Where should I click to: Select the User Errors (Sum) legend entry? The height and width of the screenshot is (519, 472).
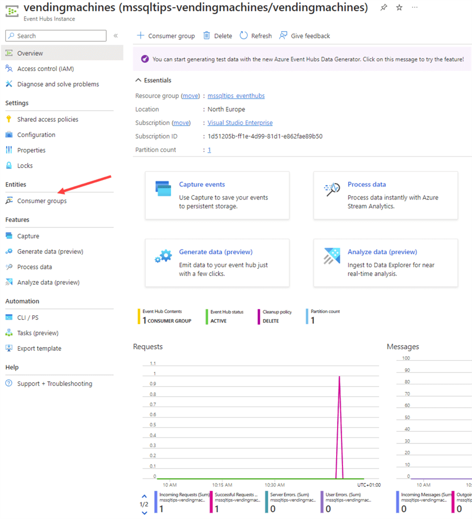coord(347,502)
